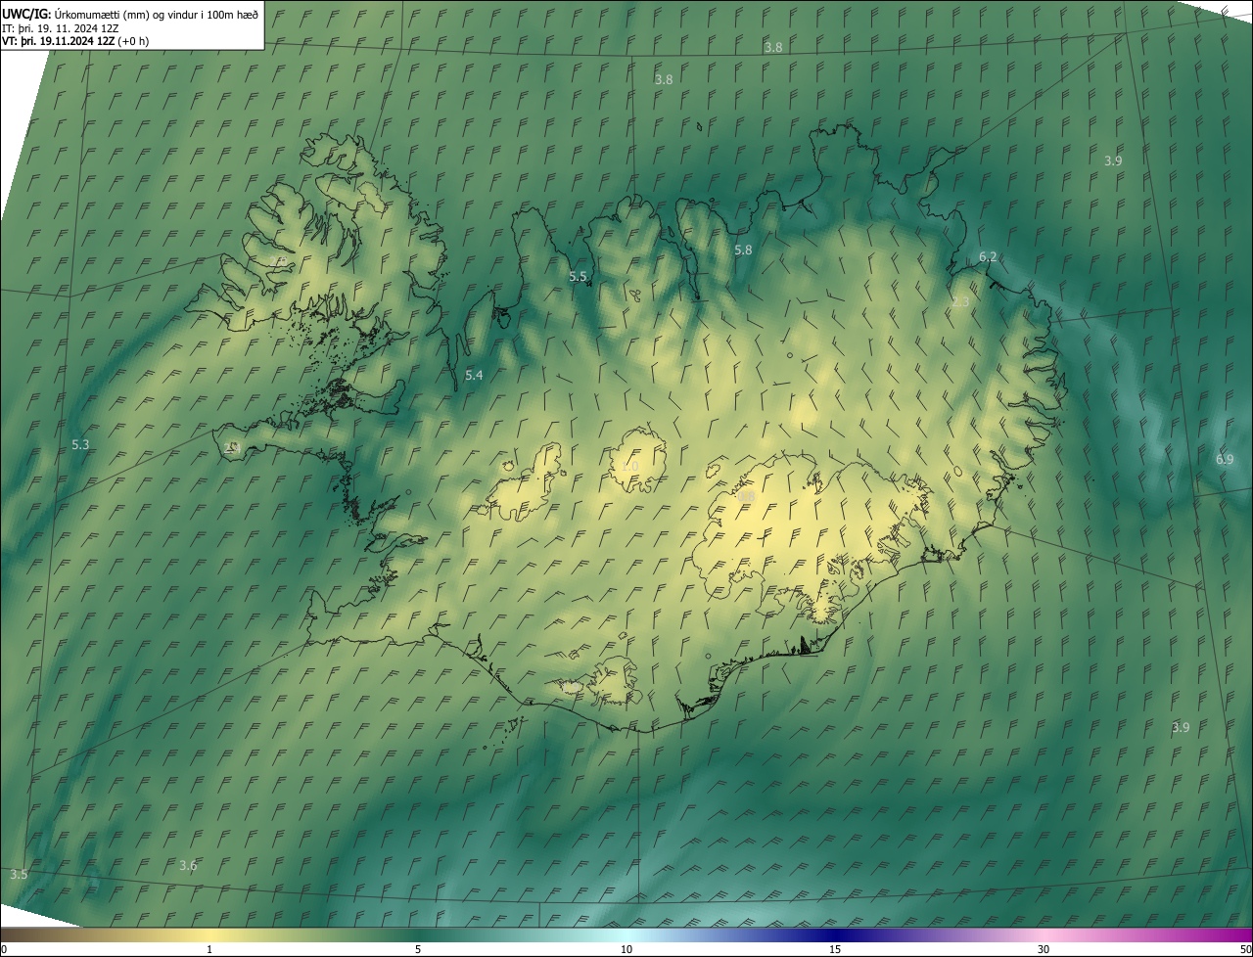Click the '0' tick on the color scale
1253x957 pixels.
click(x=4, y=949)
